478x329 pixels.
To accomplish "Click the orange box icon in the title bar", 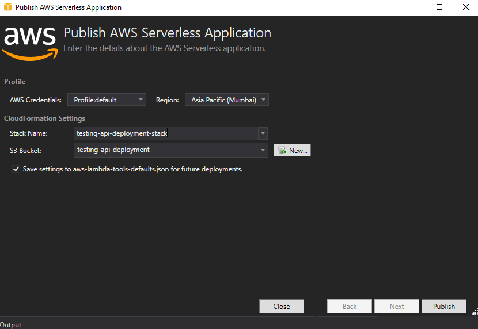I will 8,7.
